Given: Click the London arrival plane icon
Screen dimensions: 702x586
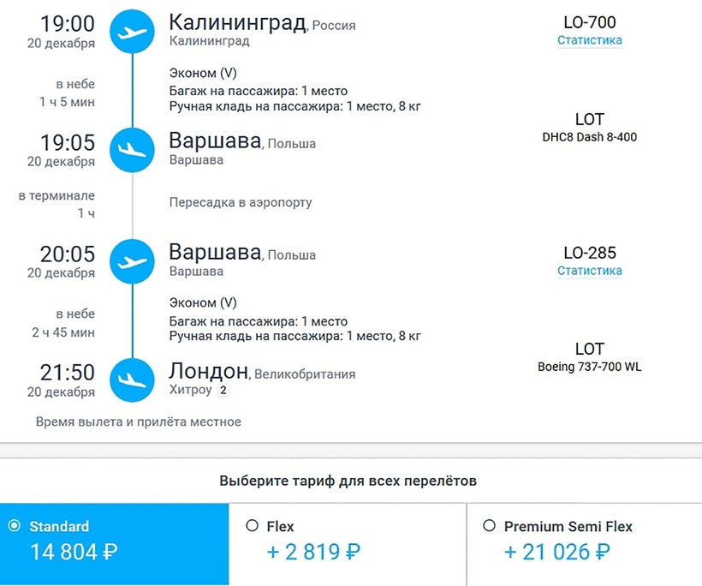Looking at the screenshot, I should [x=133, y=379].
